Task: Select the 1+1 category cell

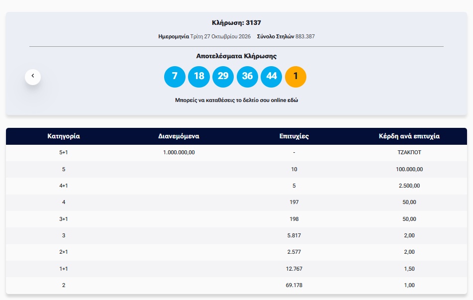Action: coord(64,269)
